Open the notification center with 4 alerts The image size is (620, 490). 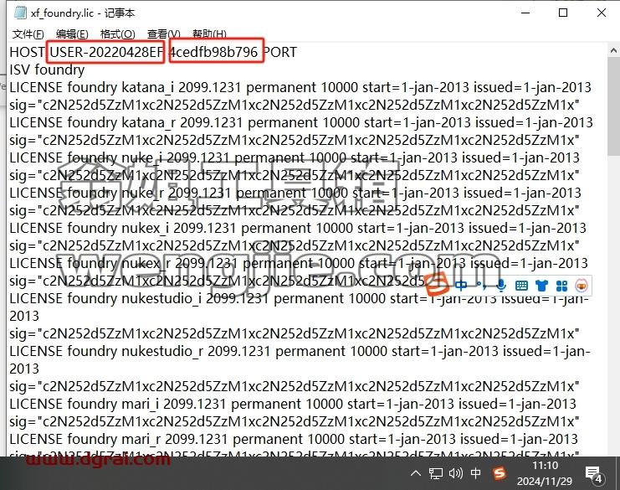594,475
